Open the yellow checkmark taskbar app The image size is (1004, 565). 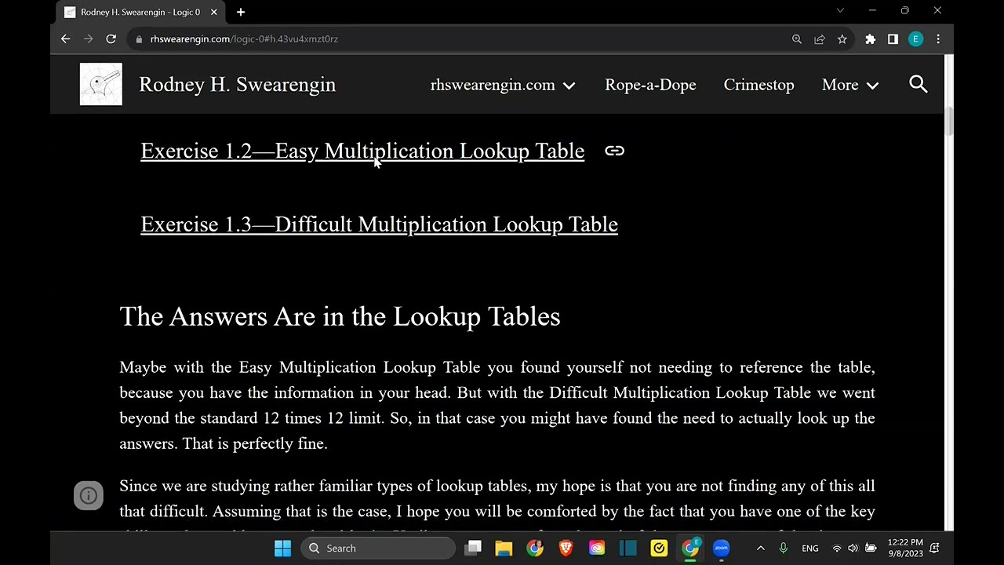point(659,548)
